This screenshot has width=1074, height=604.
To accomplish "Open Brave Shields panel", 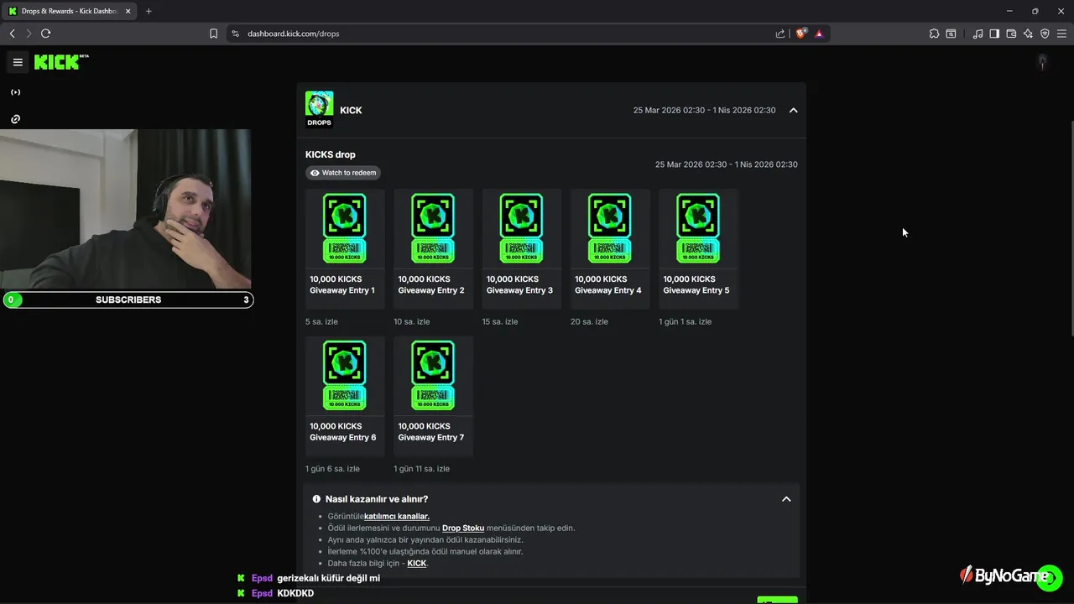I will coord(801,34).
